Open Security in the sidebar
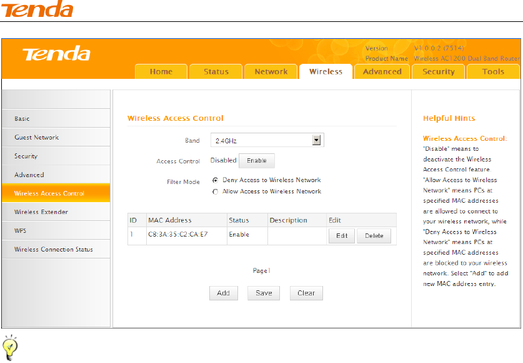This screenshot has width=523, height=363. point(56,156)
